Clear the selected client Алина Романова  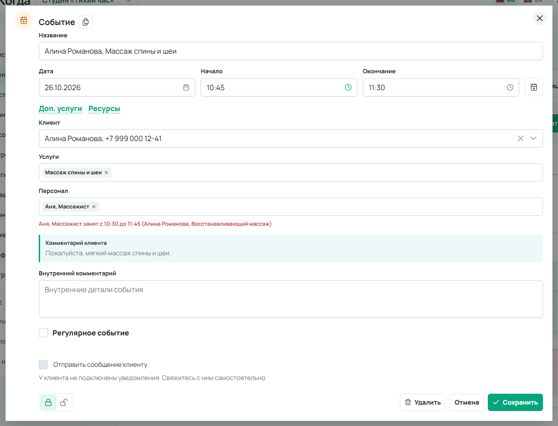[521, 138]
